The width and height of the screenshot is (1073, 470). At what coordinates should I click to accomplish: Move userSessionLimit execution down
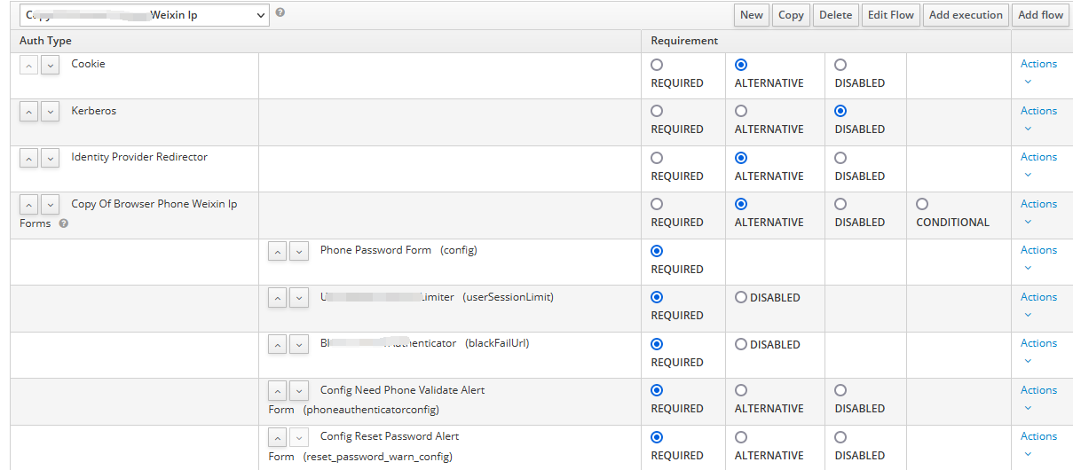pos(298,298)
